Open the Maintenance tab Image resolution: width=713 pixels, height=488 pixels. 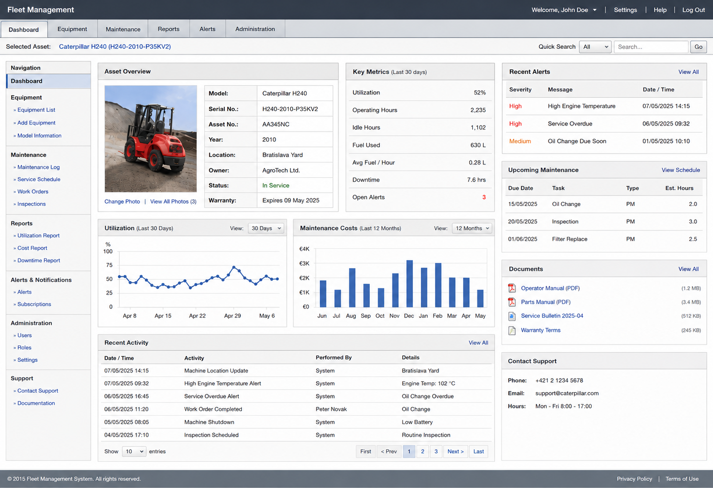[x=123, y=29]
